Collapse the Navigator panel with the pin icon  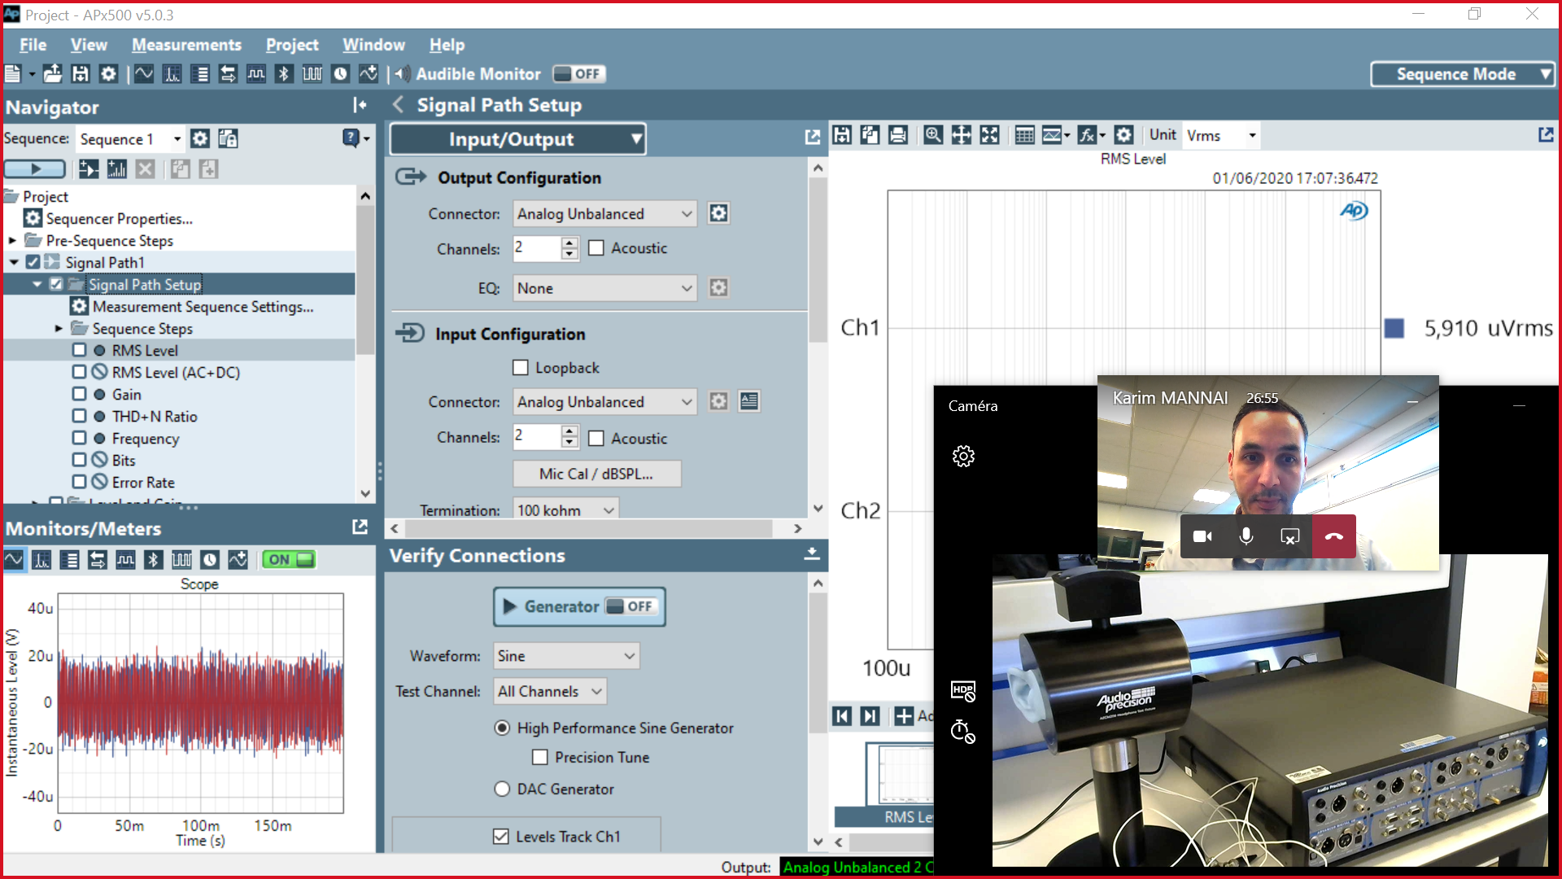point(360,105)
